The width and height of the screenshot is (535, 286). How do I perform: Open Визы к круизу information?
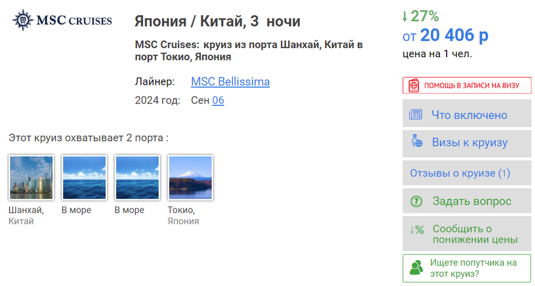(x=466, y=143)
